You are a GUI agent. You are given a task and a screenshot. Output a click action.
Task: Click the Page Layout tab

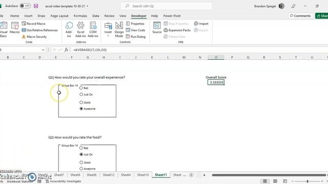tap(59, 16)
